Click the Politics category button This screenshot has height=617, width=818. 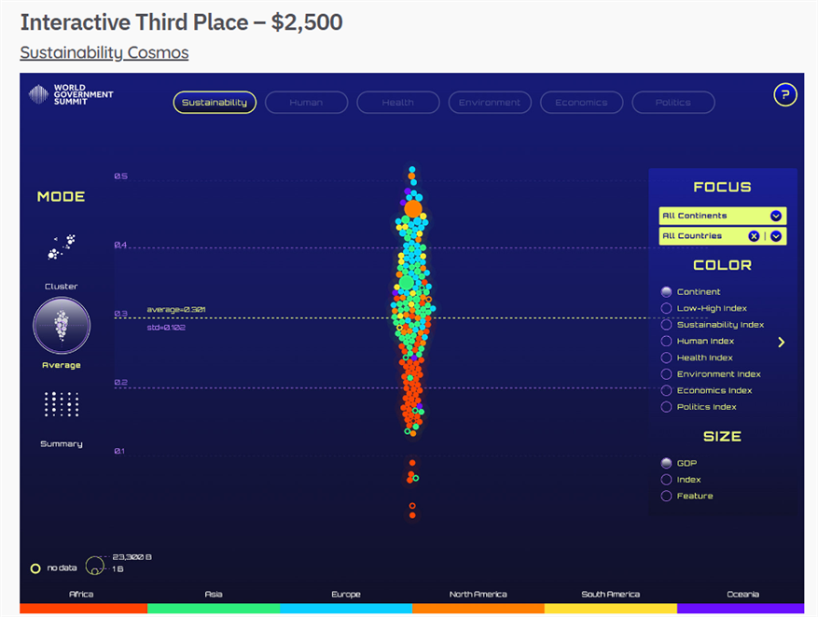[x=672, y=103]
